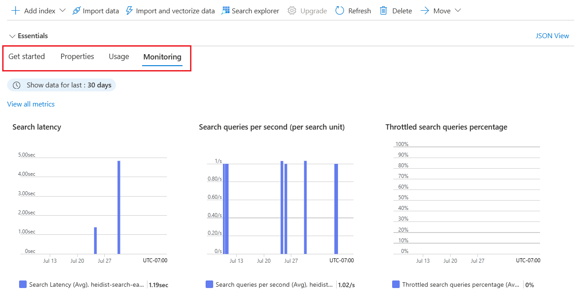Collapse the Essentials section

coord(12,36)
